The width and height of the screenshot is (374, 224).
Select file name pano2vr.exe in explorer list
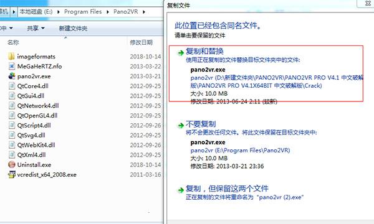coord(34,76)
